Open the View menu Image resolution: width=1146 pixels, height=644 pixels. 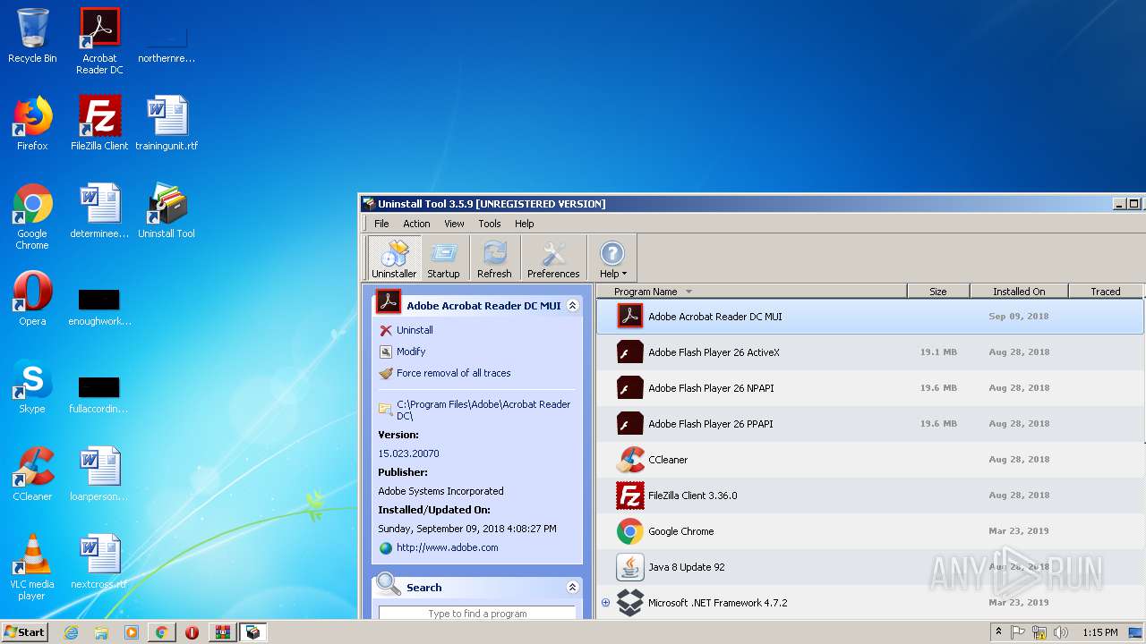(x=454, y=224)
